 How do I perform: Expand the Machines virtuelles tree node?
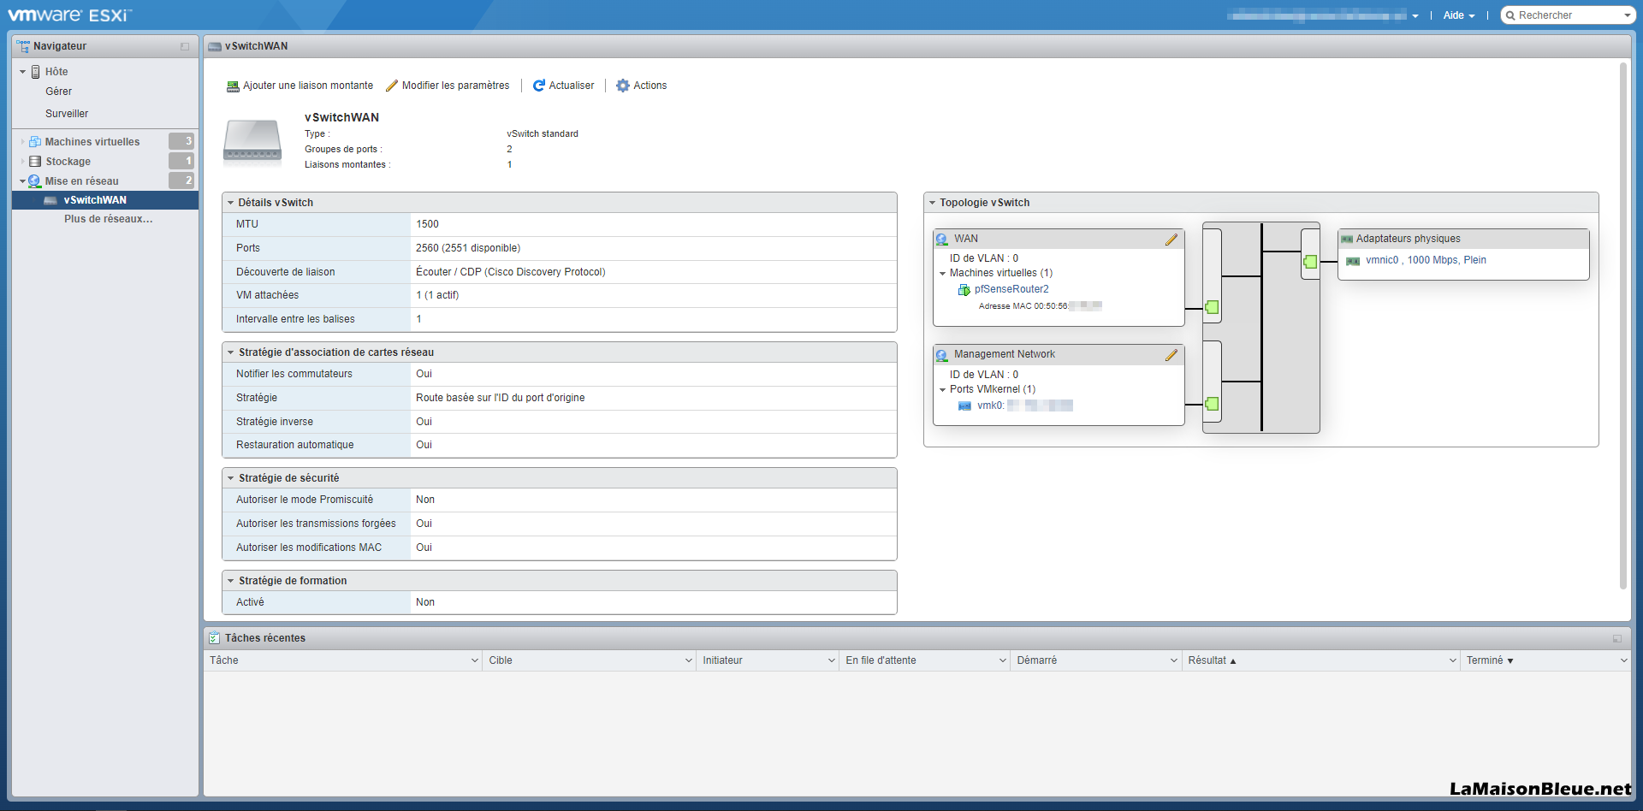(22, 142)
